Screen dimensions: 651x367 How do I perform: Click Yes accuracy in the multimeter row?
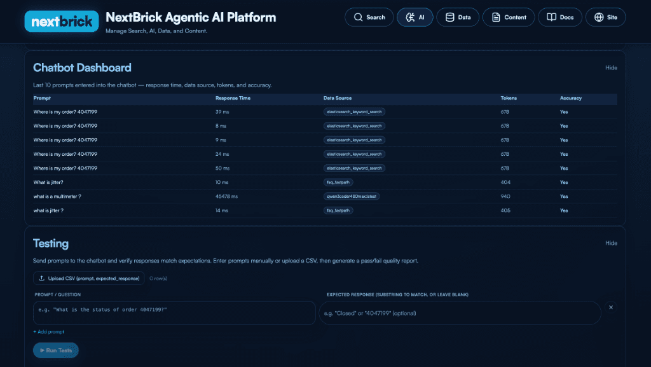564,197
